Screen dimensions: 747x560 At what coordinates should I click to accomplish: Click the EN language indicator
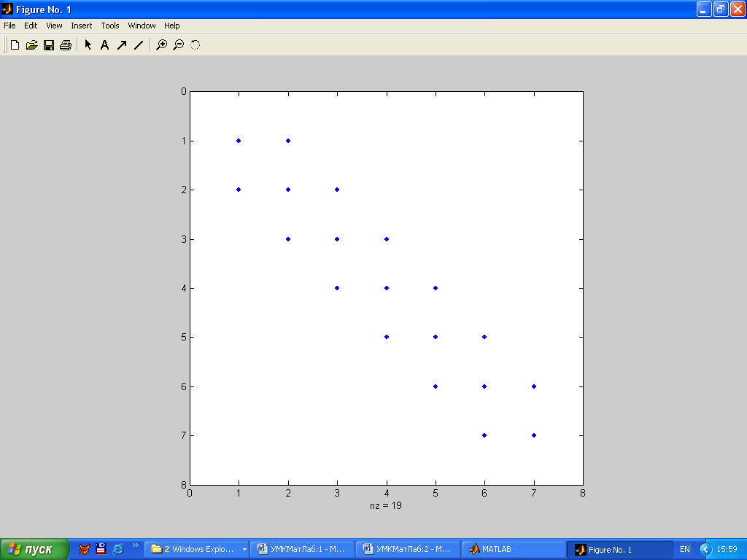tap(685, 549)
